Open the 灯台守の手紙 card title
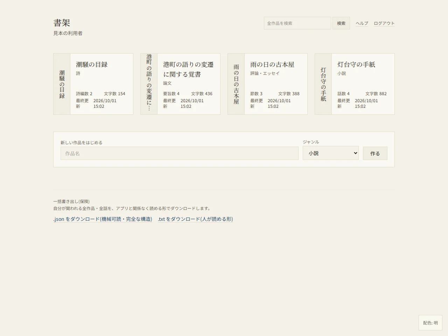Screen dimensions: 448x336 pyautogui.click(x=356, y=64)
